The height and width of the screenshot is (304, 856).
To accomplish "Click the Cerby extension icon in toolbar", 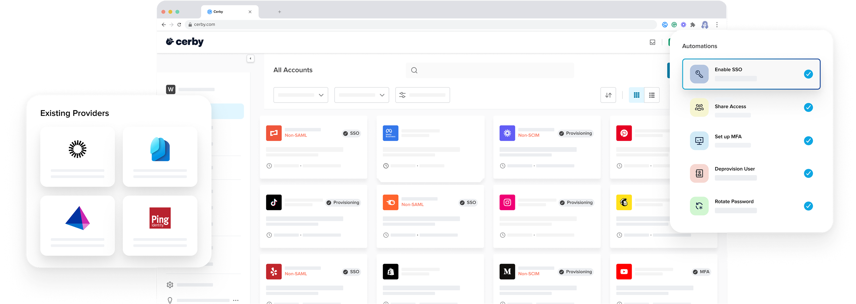I will pyautogui.click(x=665, y=25).
